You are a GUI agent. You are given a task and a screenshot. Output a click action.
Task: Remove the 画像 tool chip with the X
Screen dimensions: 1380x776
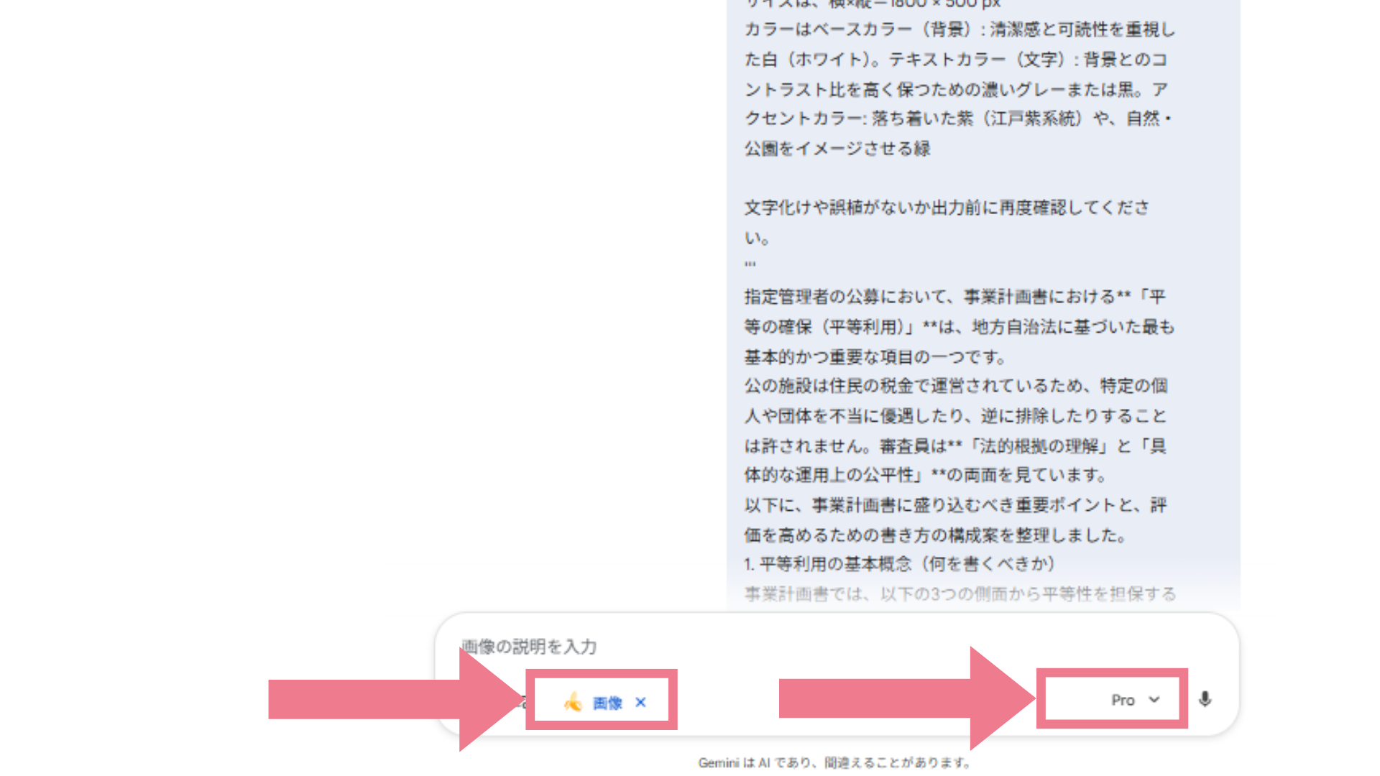pyautogui.click(x=640, y=702)
